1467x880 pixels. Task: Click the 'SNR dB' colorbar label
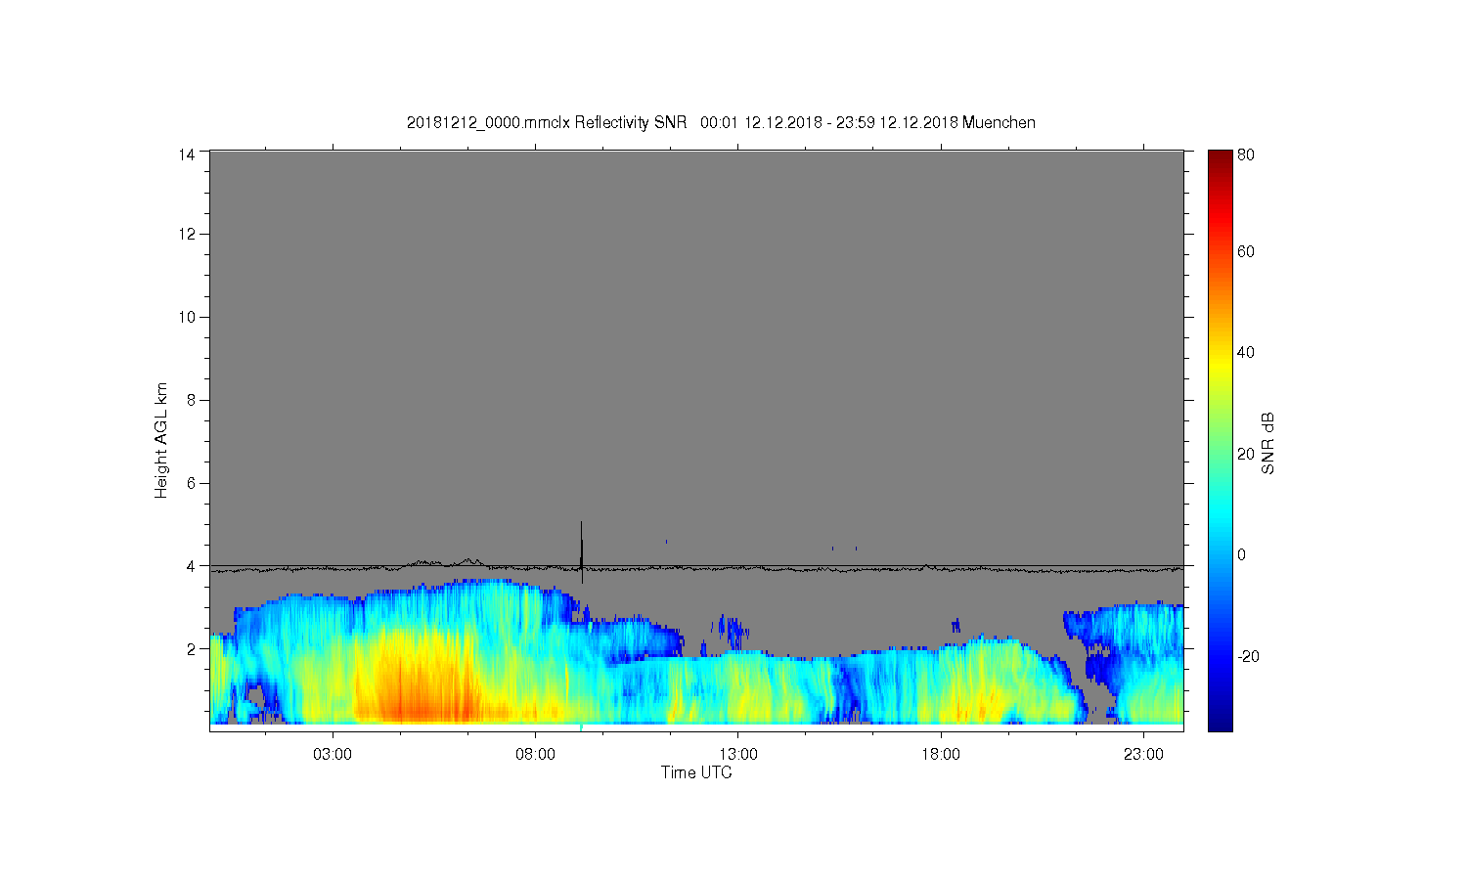click(x=1267, y=443)
